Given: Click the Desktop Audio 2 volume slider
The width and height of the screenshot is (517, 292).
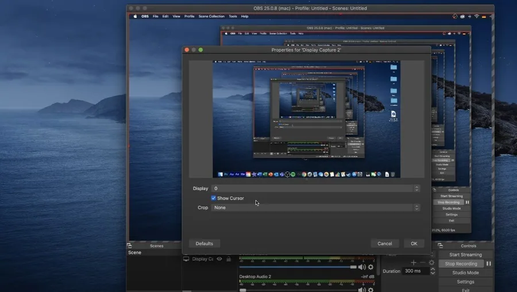Looking at the screenshot, I should [x=298, y=290].
